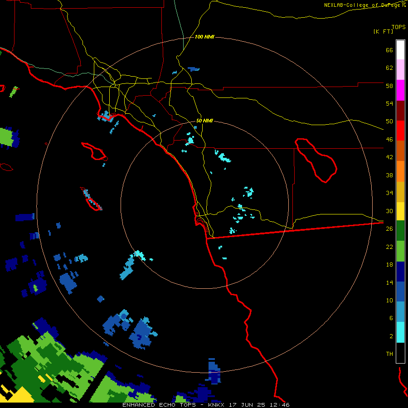Click the legend value "42"
The height and width of the screenshot is (408, 408).
pos(389,157)
